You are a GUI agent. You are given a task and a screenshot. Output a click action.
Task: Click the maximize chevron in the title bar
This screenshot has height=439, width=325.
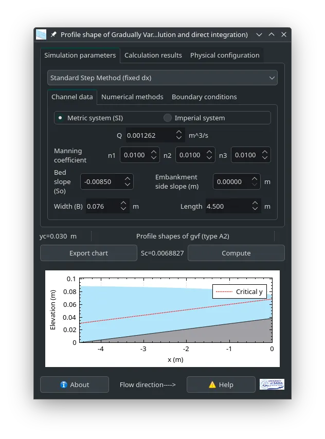point(272,34)
